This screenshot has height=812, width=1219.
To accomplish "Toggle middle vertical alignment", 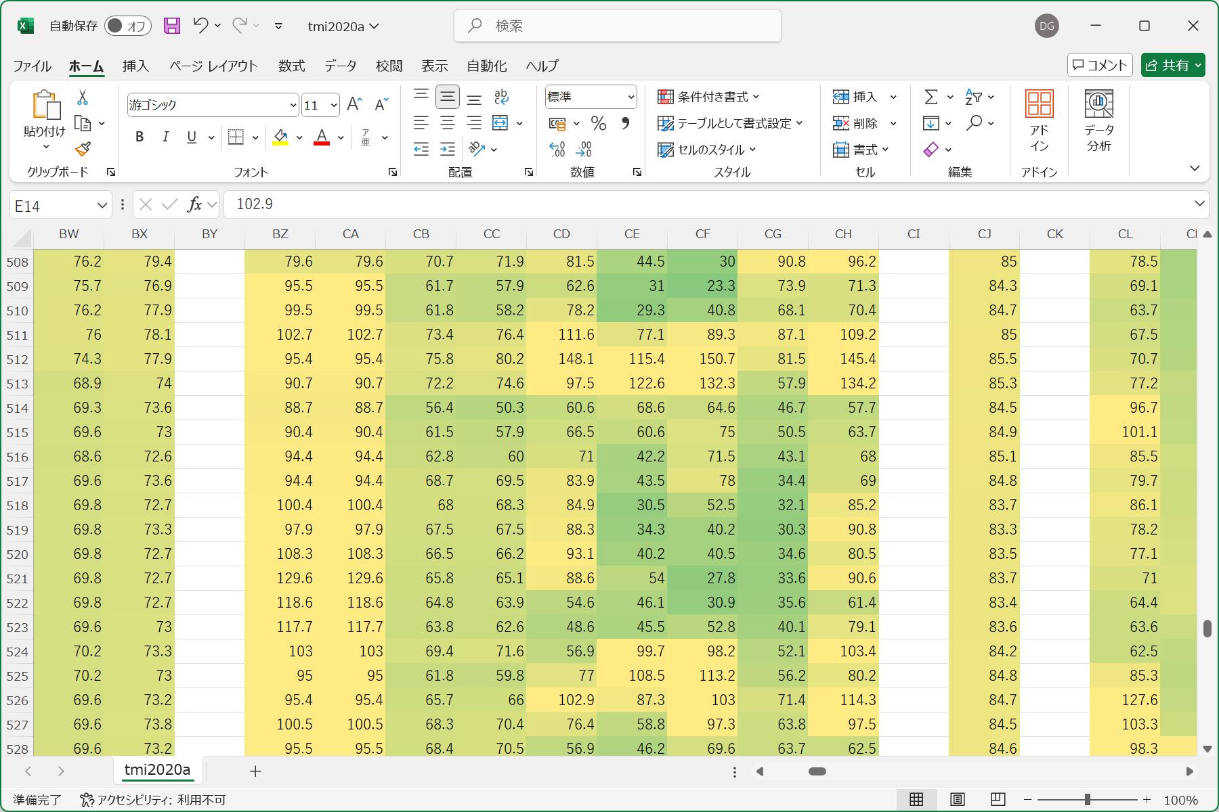I will tap(448, 97).
